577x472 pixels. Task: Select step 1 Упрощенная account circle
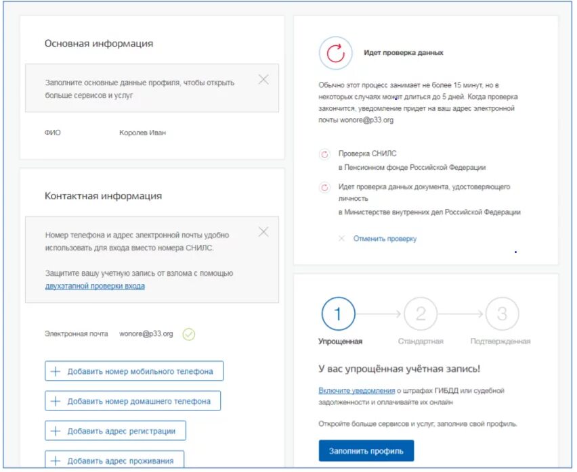click(338, 314)
